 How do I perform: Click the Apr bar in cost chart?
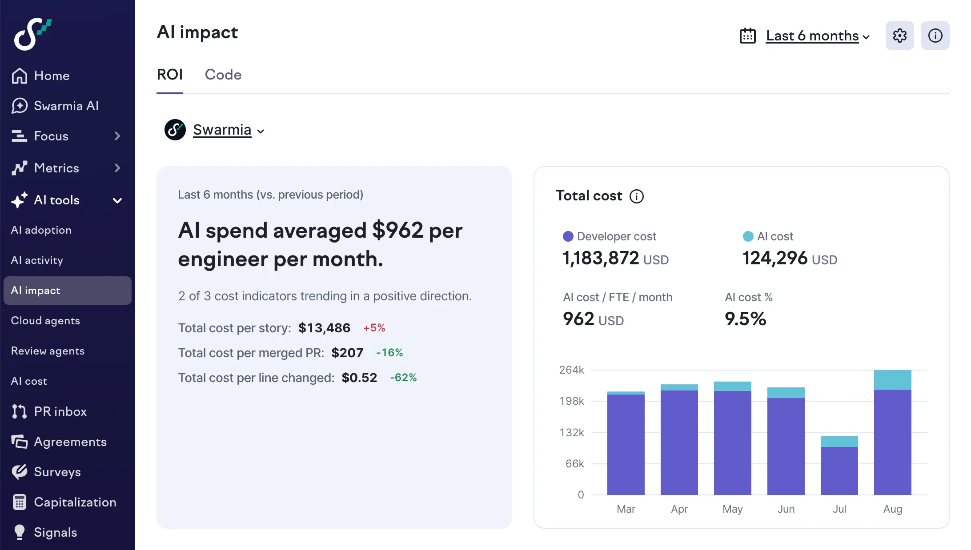pyautogui.click(x=679, y=439)
